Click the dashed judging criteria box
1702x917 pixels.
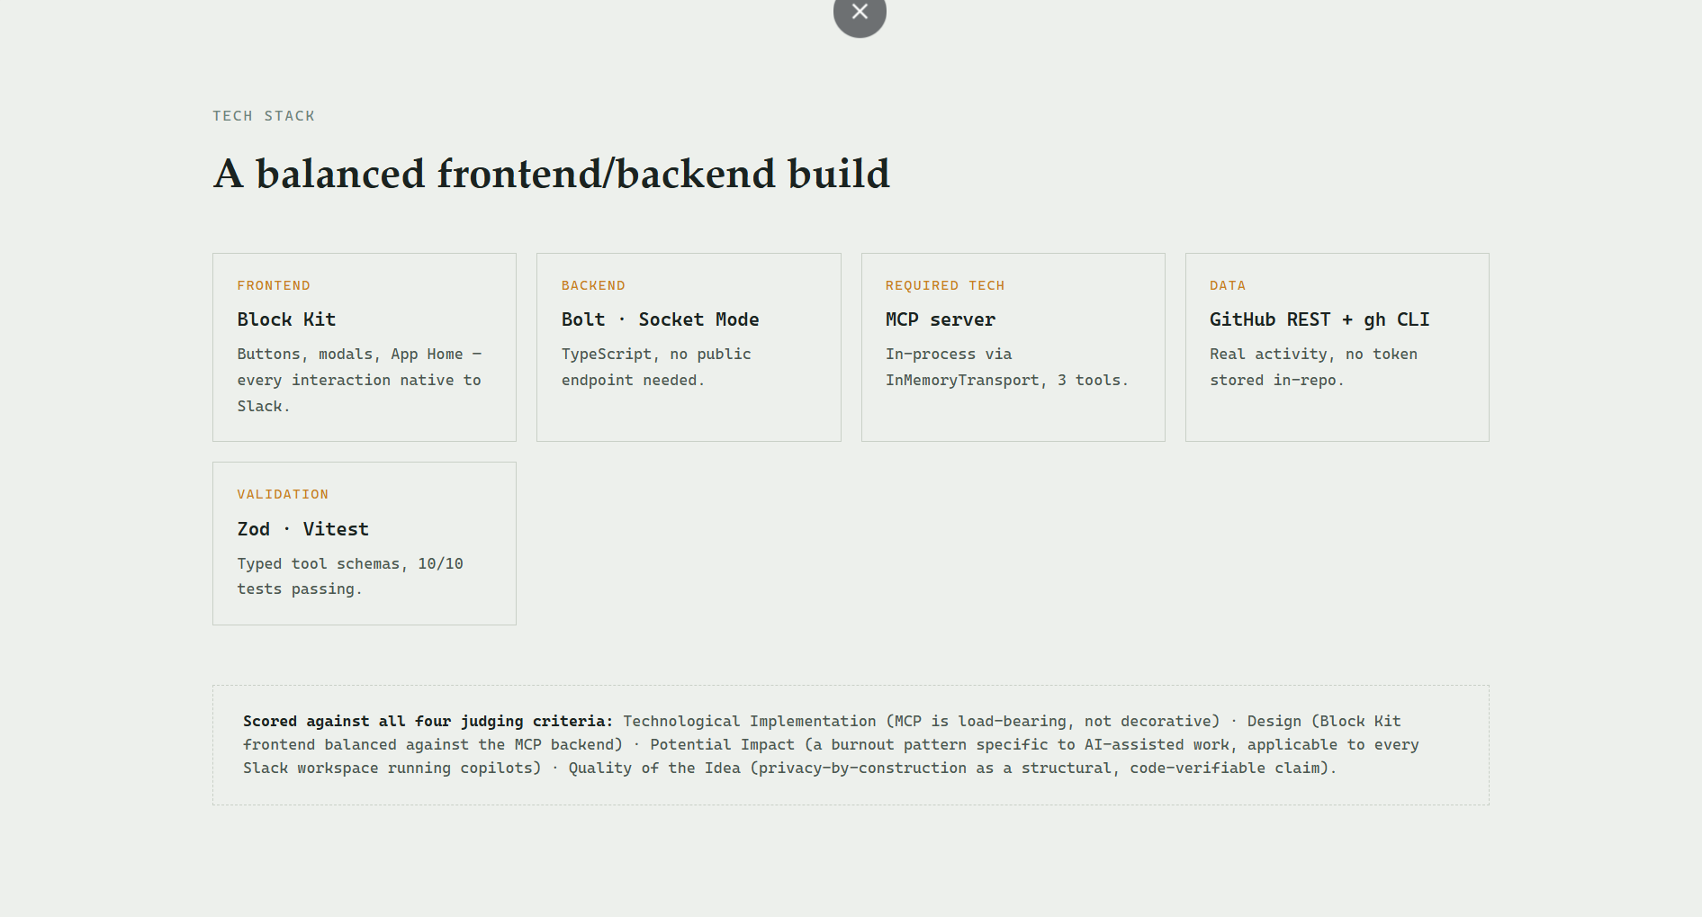[x=851, y=745]
